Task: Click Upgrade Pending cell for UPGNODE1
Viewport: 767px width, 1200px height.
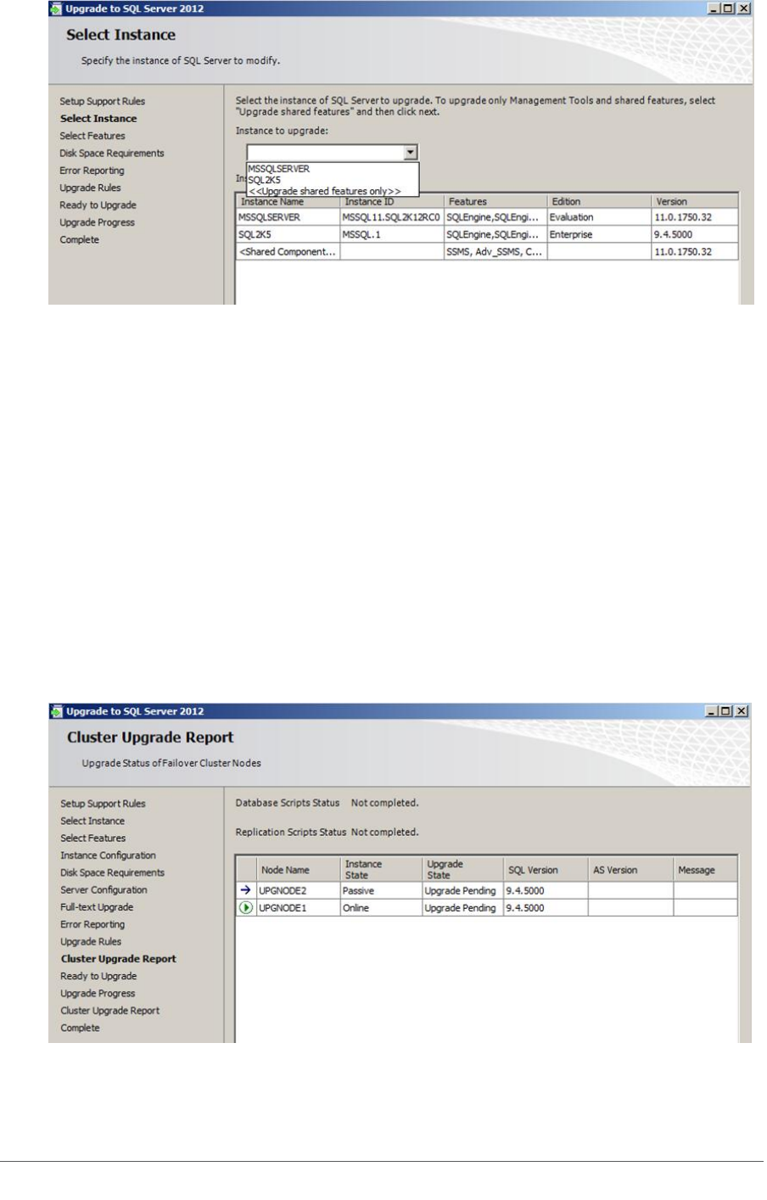Action: pyautogui.click(x=462, y=908)
